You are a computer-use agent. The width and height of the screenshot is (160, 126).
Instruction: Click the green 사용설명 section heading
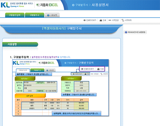click(20, 44)
